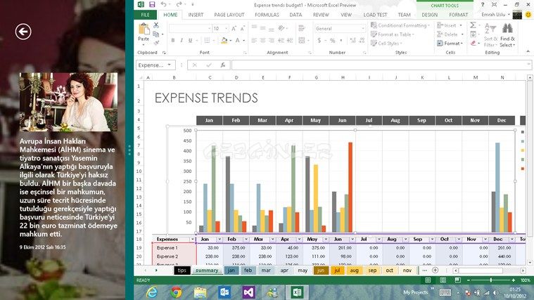Click the AutoSum sigma icon
The image size is (534, 300).
tap(473, 25)
